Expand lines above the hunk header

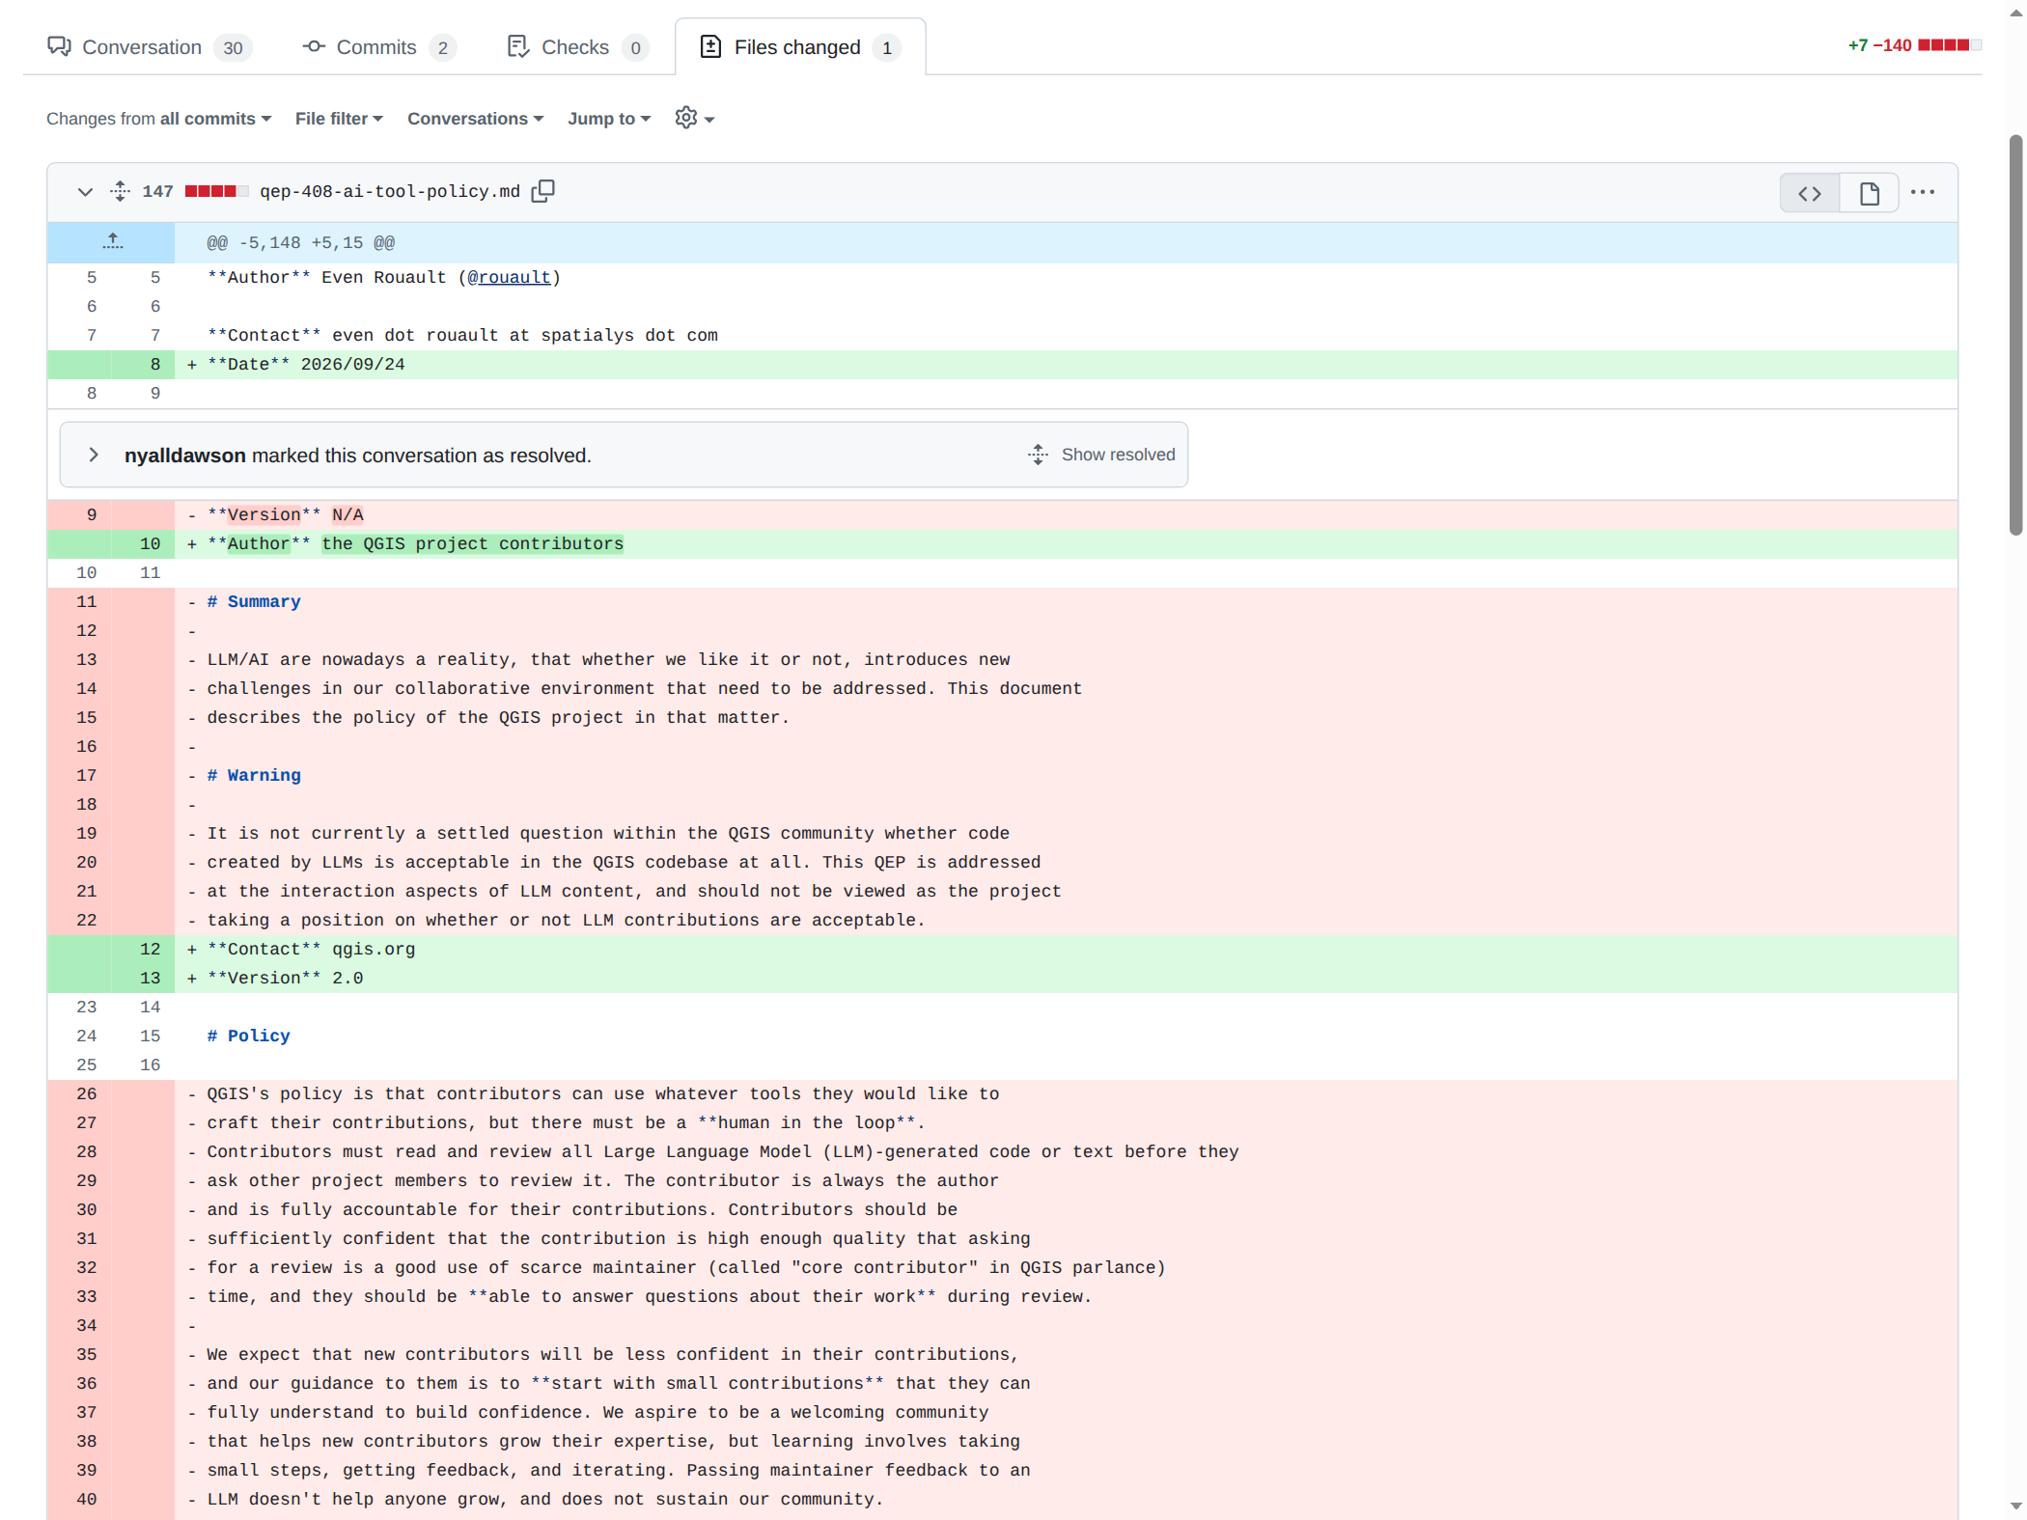[x=112, y=242]
